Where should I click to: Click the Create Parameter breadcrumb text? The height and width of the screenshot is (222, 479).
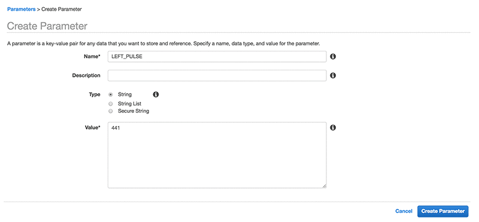click(x=62, y=9)
